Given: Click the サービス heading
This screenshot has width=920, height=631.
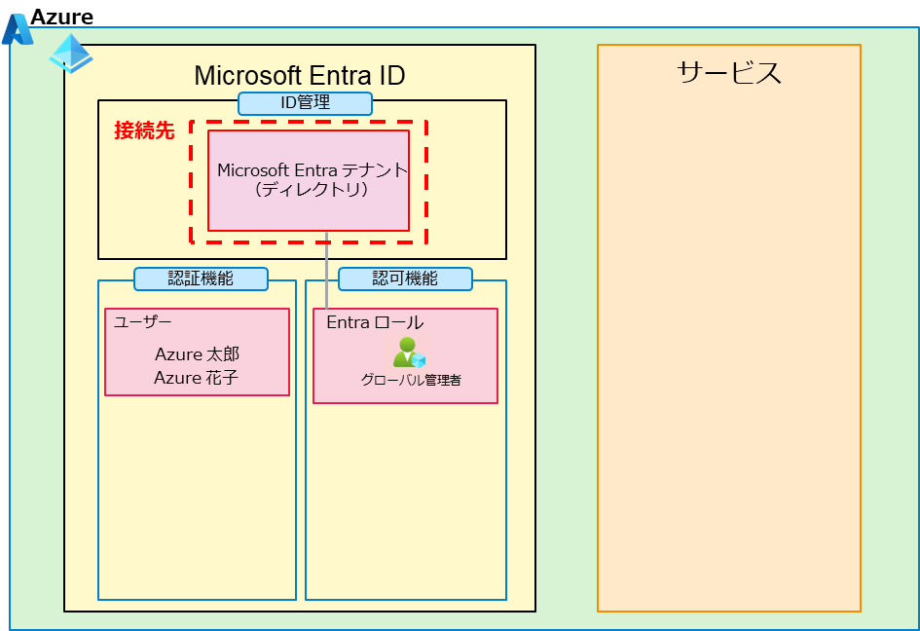Looking at the screenshot, I should coord(729,73).
